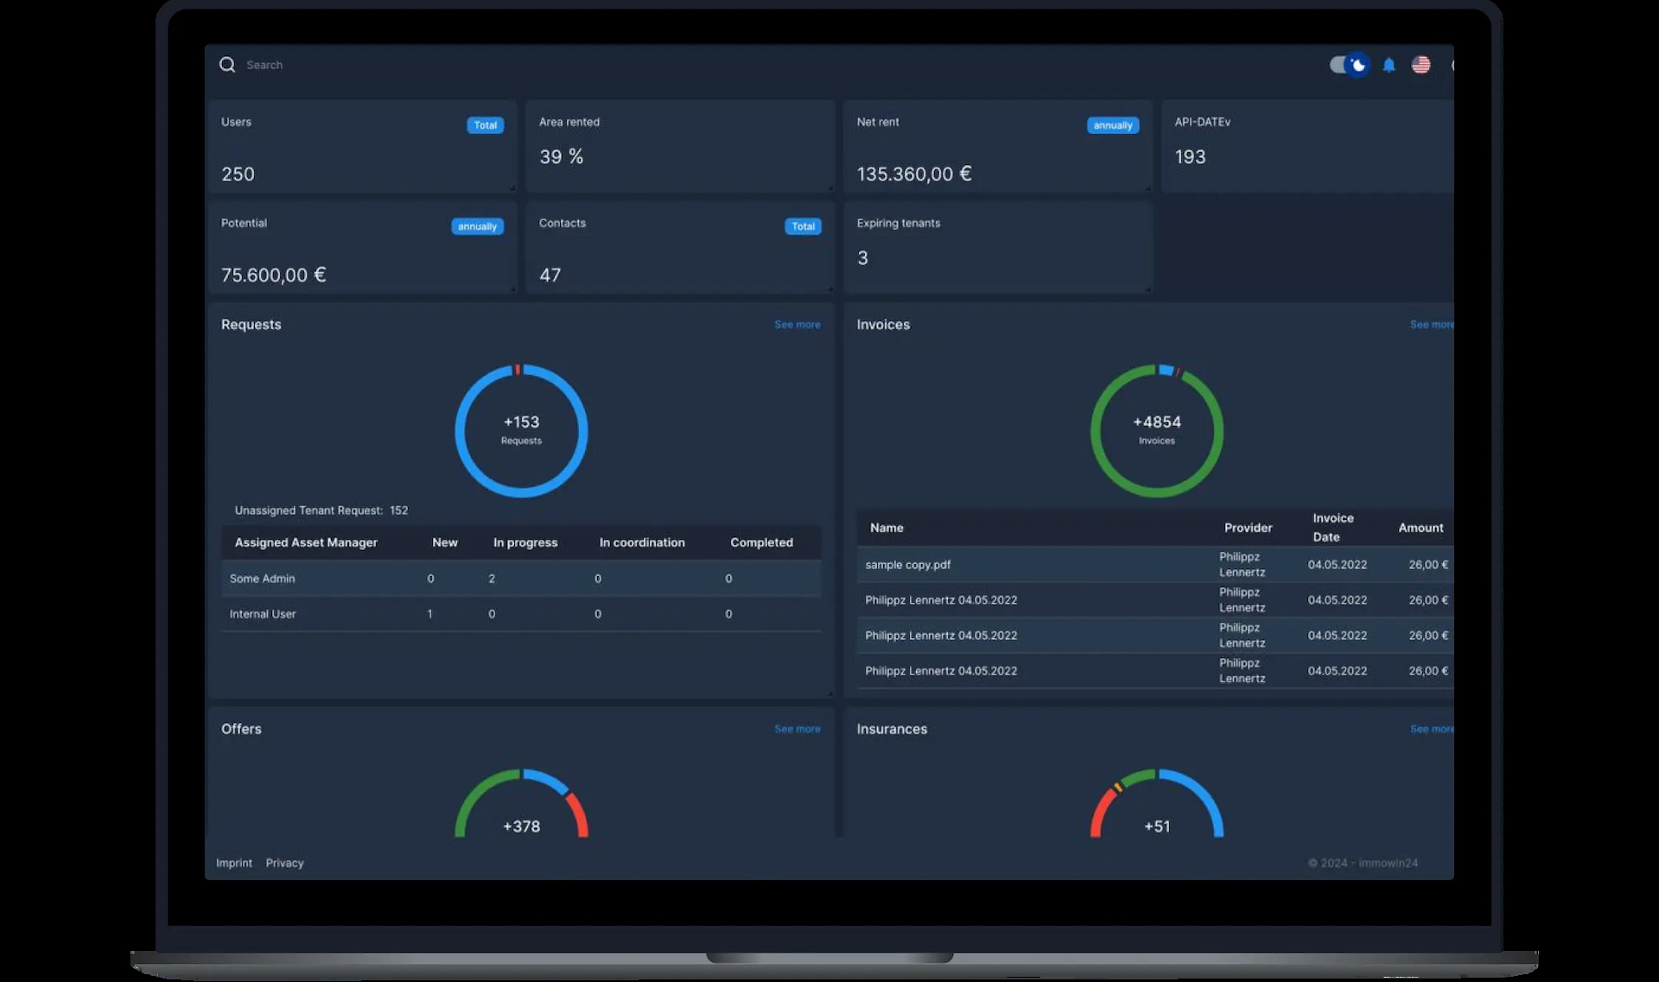
Task: Open See more in Insurances panel
Action: pyautogui.click(x=1432, y=729)
